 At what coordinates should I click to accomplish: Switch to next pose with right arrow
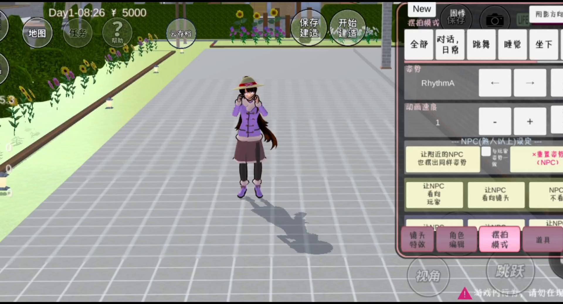530,83
